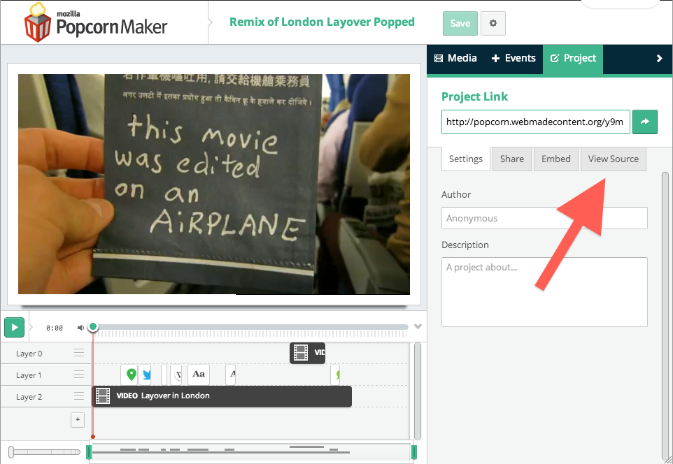Click the share arrow beside project link
The height and width of the screenshot is (464, 673).
pyautogui.click(x=644, y=122)
